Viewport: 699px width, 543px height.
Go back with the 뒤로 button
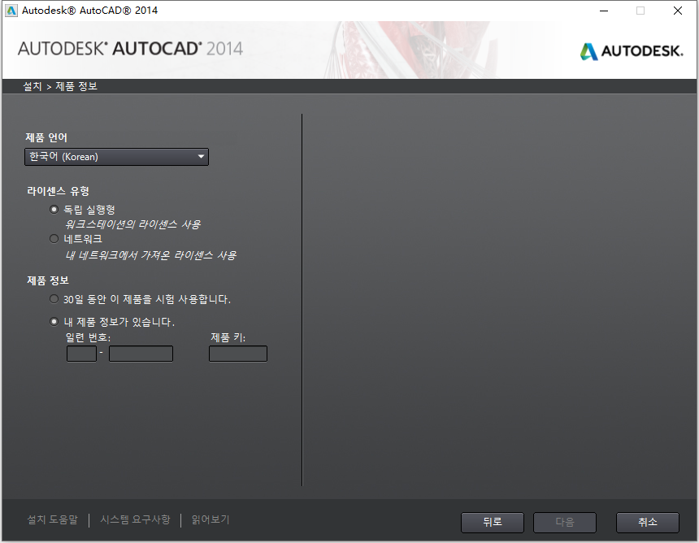pyautogui.click(x=493, y=522)
